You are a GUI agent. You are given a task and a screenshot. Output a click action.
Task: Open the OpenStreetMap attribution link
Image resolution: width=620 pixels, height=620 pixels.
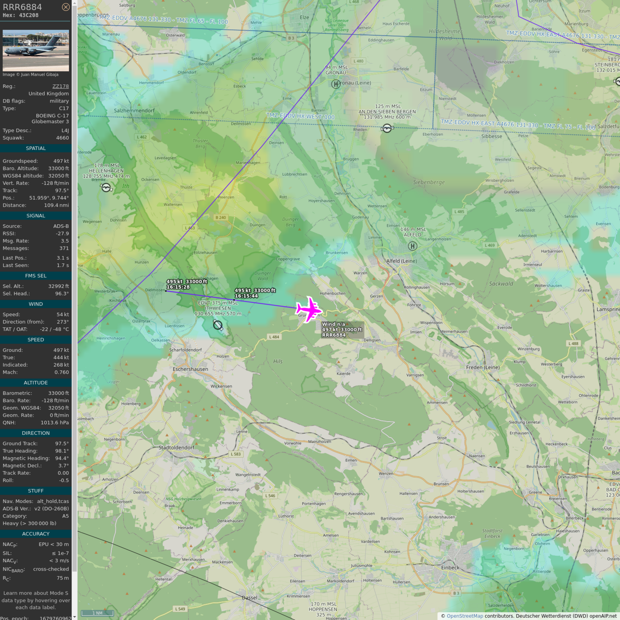pyautogui.click(x=465, y=616)
